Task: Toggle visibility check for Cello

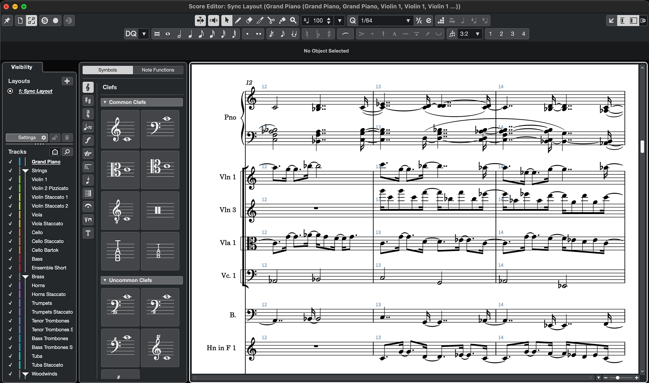Action: click(x=10, y=233)
